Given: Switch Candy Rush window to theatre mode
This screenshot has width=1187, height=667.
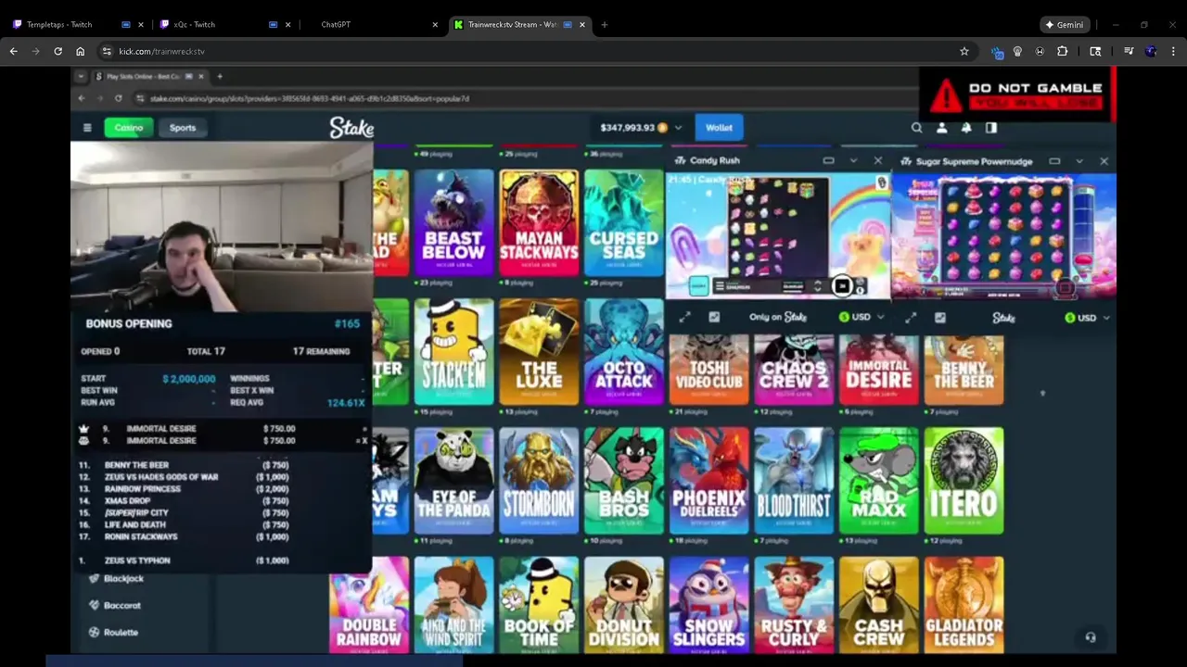Looking at the screenshot, I should [828, 161].
